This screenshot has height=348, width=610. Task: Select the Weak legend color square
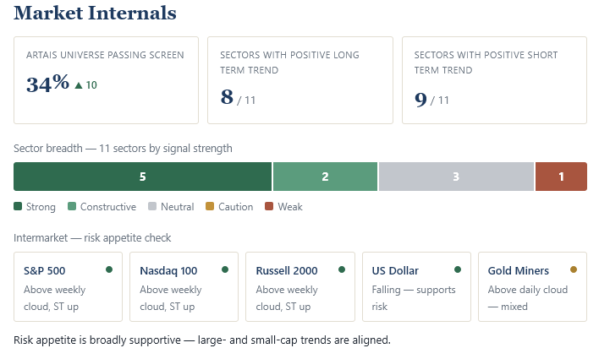[269, 206]
